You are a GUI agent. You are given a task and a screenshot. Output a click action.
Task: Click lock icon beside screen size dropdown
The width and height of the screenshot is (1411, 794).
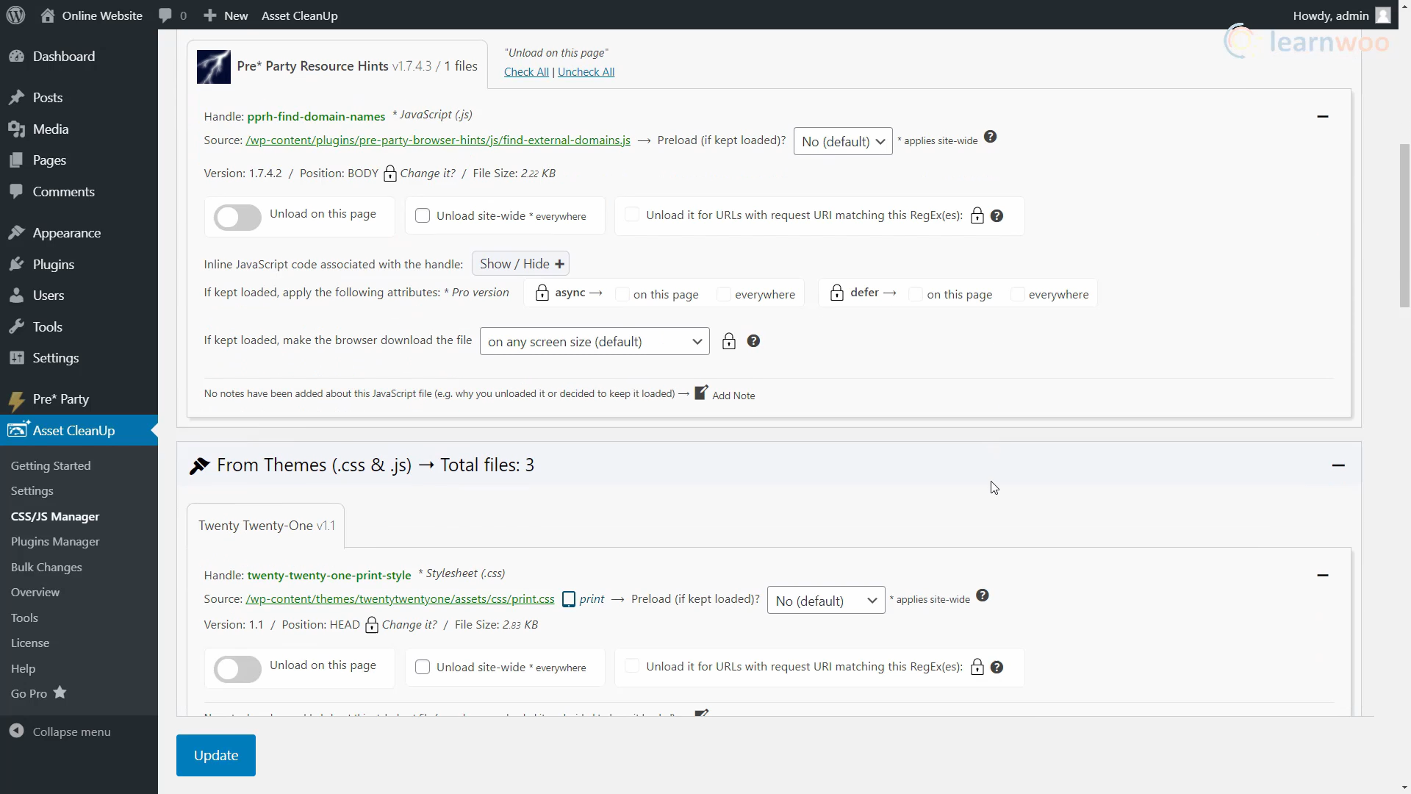(x=729, y=341)
